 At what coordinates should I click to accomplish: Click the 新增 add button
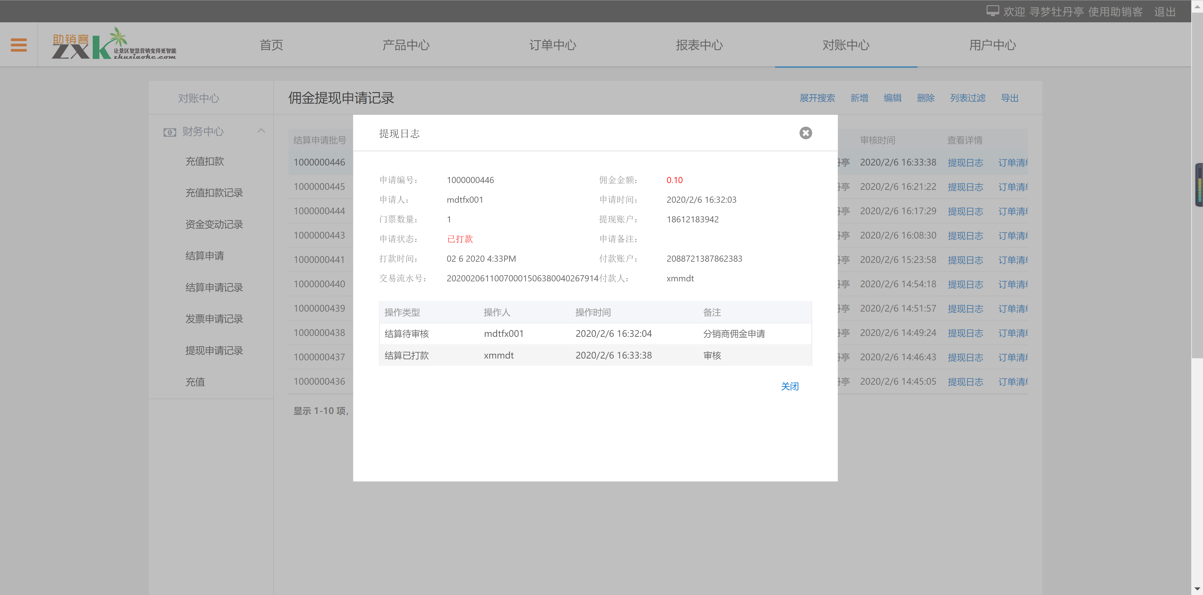point(859,98)
